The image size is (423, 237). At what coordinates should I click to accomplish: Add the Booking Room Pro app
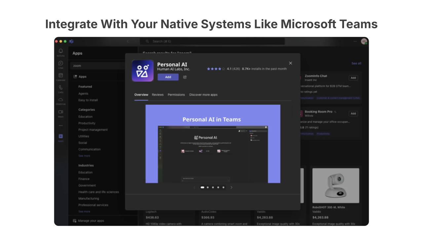(353, 114)
